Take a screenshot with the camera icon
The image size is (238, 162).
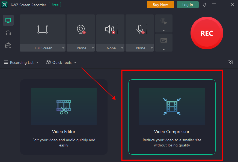230,62
